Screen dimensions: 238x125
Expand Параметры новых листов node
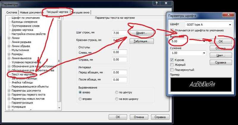[x=9, y=99]
